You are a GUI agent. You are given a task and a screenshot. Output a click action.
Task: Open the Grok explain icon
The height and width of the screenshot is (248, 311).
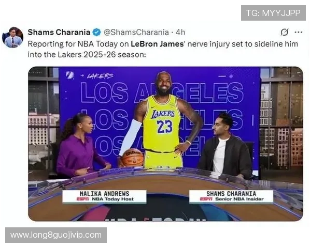pyautogui.click(x=285, y=32)
